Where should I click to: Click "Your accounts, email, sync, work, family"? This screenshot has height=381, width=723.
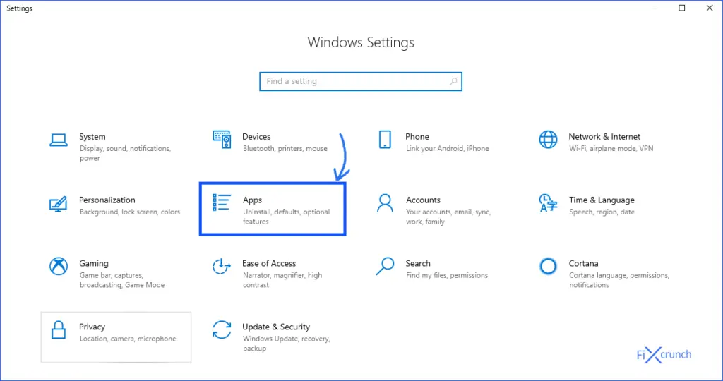click(x=448, y=217)
